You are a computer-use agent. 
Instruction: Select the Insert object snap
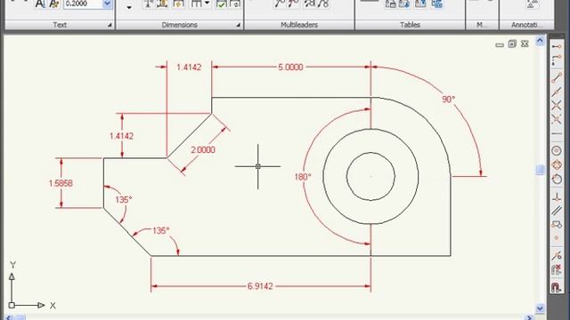coord(557,224)
